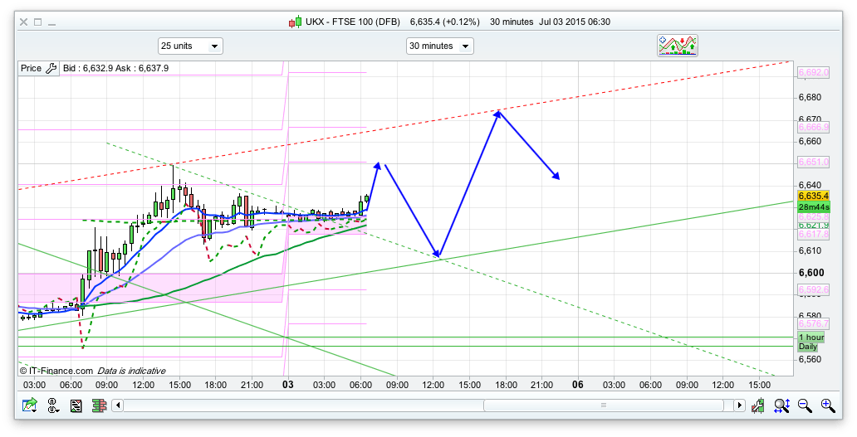Click the candlestick icon beside UKX title
Viewport: 857px width, 437px height.
(295, 22)
